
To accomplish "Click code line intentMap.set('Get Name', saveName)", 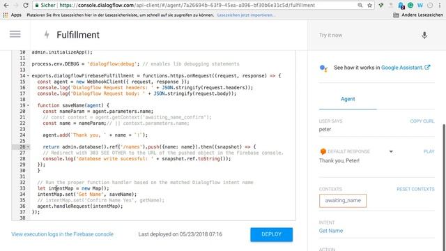I will pyautogui.click(x=87, y=195).
